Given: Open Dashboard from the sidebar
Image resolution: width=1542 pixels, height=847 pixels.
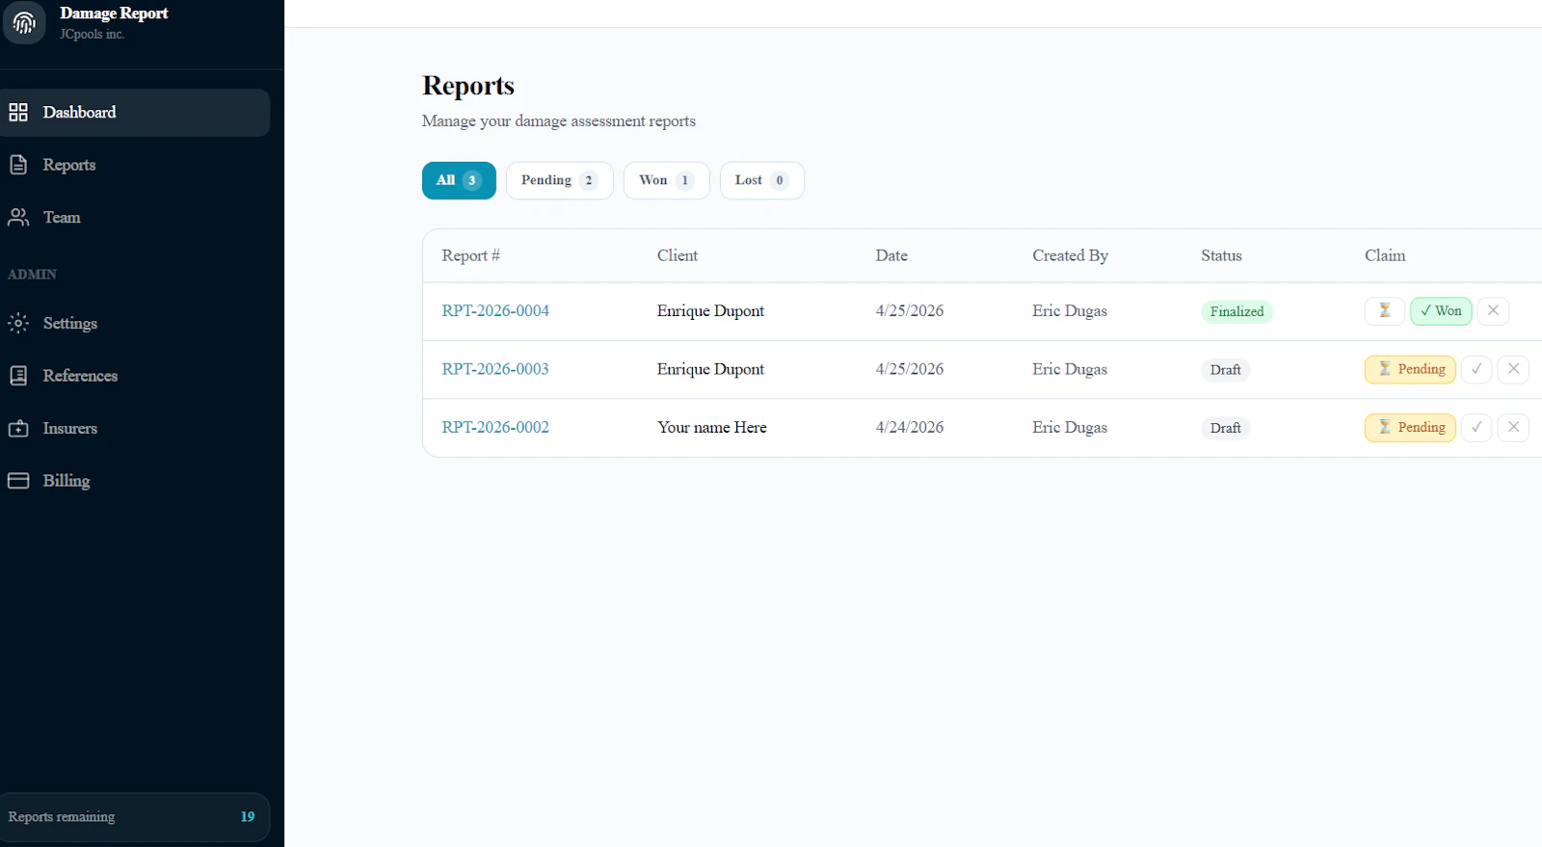Looking at the screenshot, I should tap(135, 113).
